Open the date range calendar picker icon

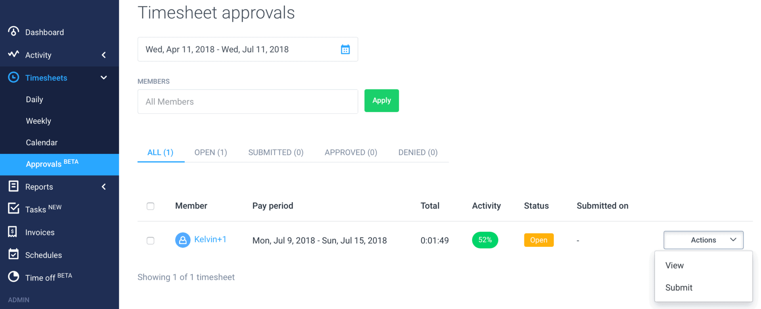(x=345, y=49)
